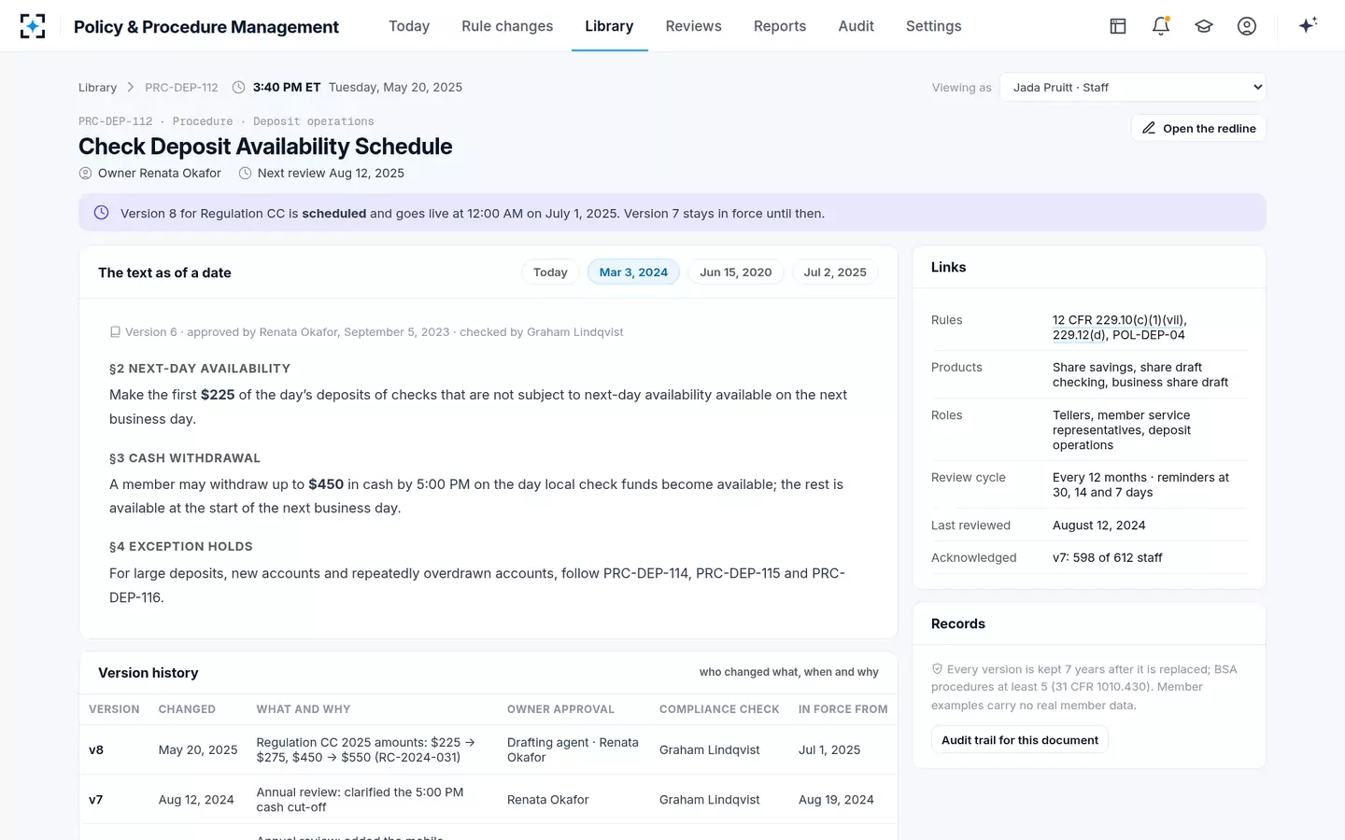Click the app logo icon
The height and width of the screenshot is (840, 1345).
33,26
